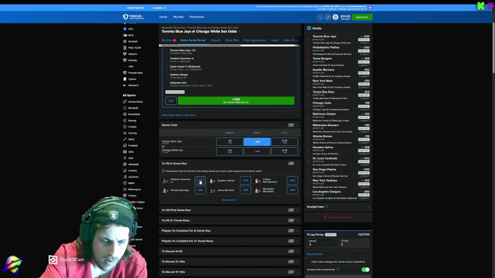Select NCAAW in the sidebar
Image resolution: width=495 pixels, height=278 pixels.
click(133, 41)
